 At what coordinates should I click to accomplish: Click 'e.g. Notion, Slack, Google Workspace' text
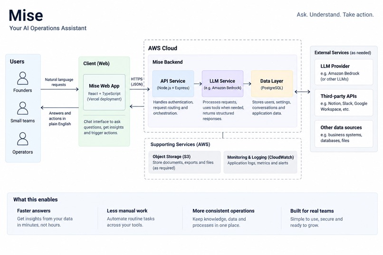click(x=344, y=106)
